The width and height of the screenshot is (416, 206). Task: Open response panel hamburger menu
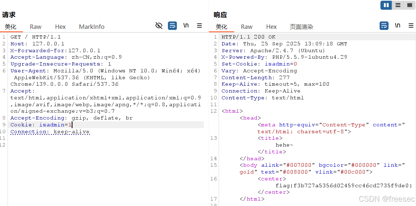tap(411, 26)
